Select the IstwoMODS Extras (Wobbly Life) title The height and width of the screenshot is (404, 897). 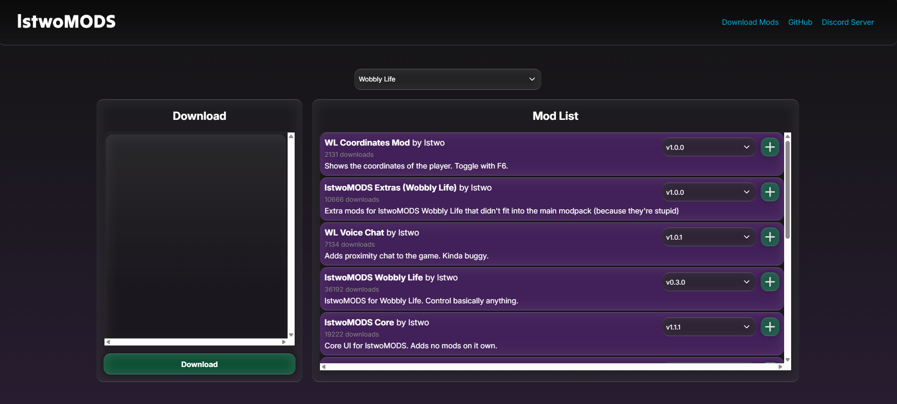tap(390, 188)
